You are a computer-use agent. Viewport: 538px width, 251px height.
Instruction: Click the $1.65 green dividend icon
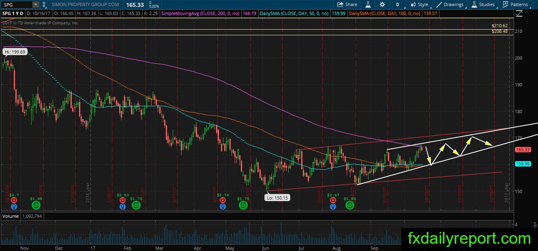point(36,206)
